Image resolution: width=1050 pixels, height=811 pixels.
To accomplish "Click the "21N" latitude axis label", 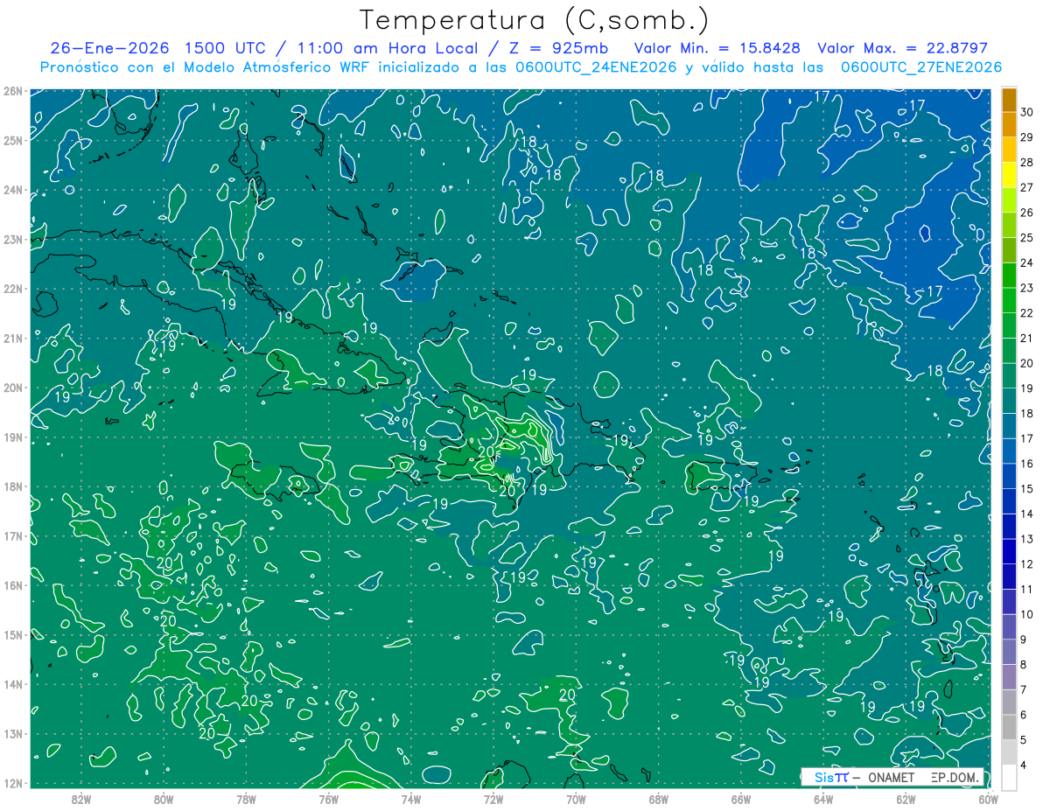I will (x=12, y=338).
